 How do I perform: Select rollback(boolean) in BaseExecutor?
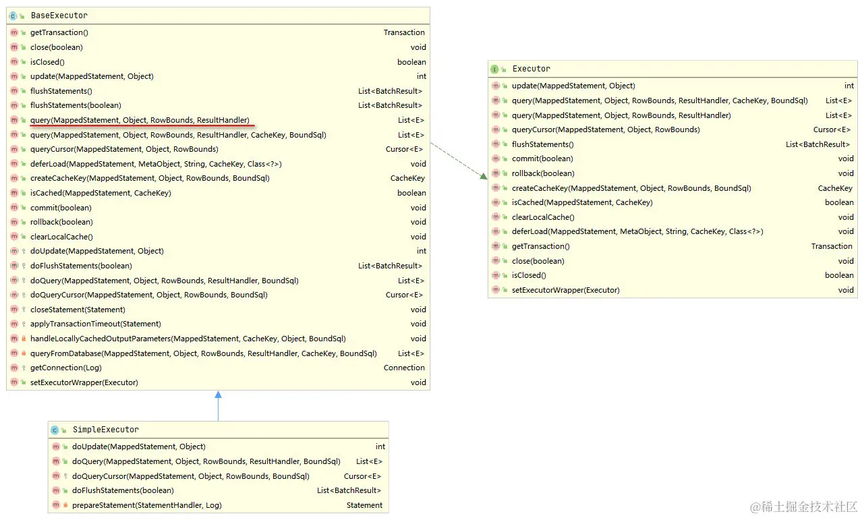(x=61, y=222)
